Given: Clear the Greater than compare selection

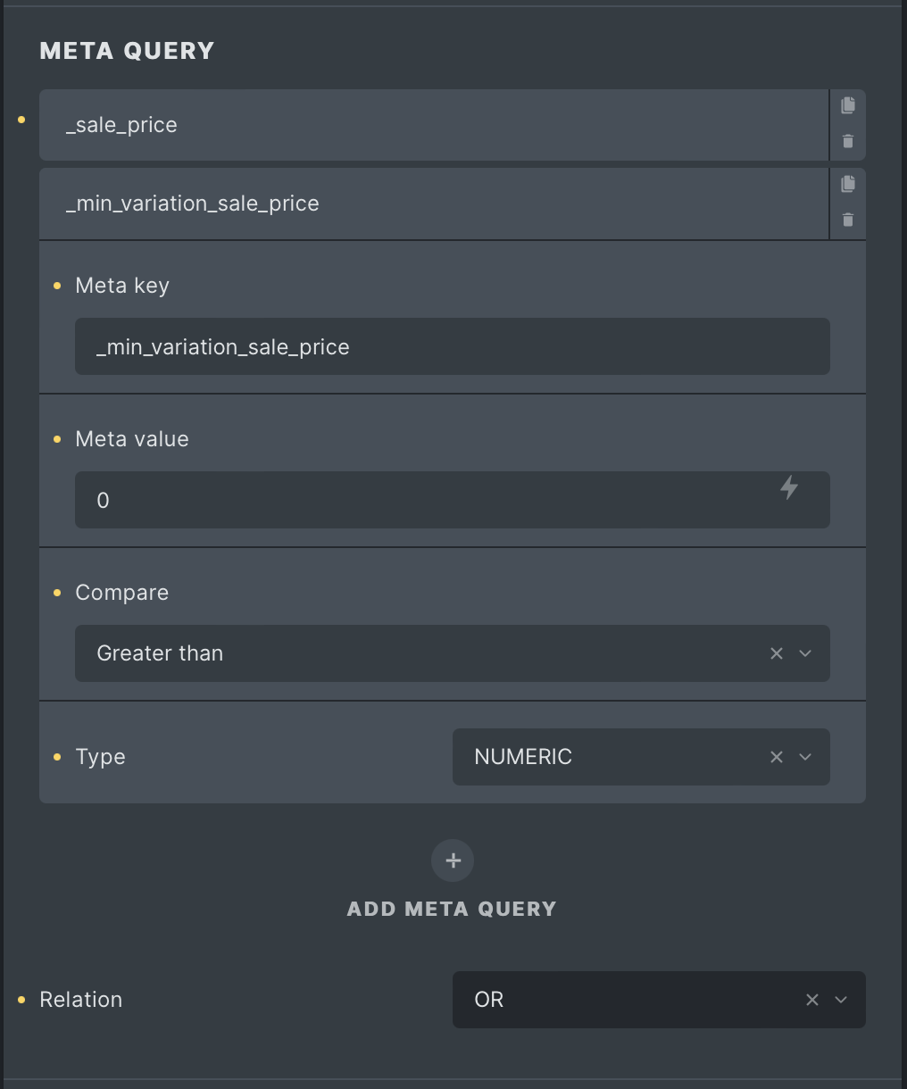Looking at the screenshot, I should point(777,653).
